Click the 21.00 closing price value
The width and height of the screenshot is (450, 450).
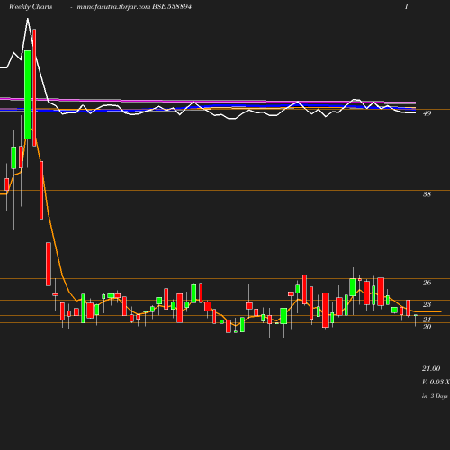[431, 368]
